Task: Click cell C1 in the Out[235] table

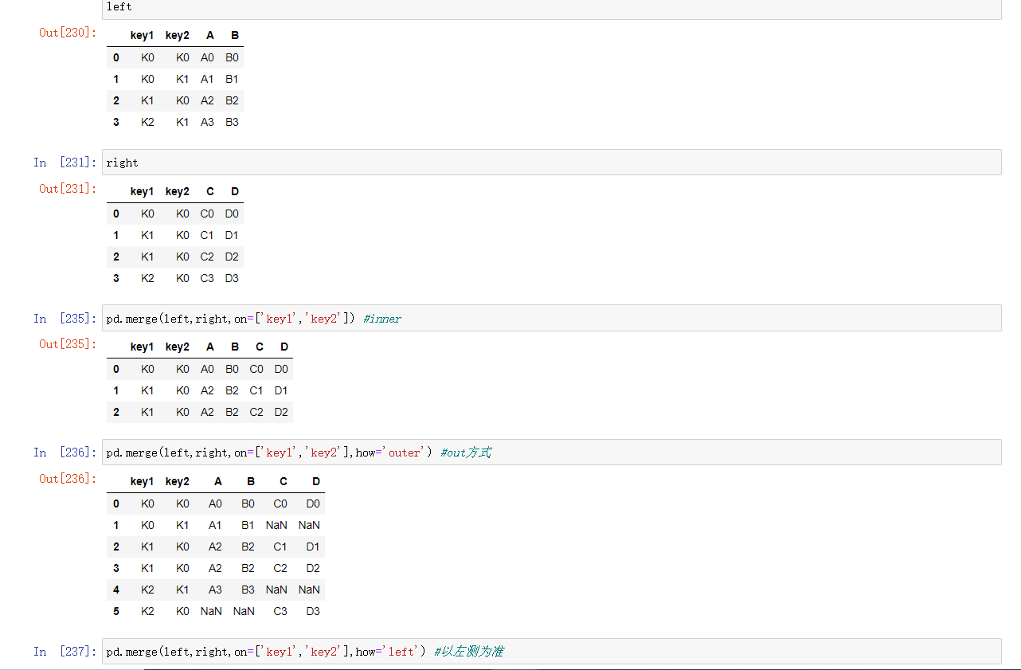Action: (256, 390)
